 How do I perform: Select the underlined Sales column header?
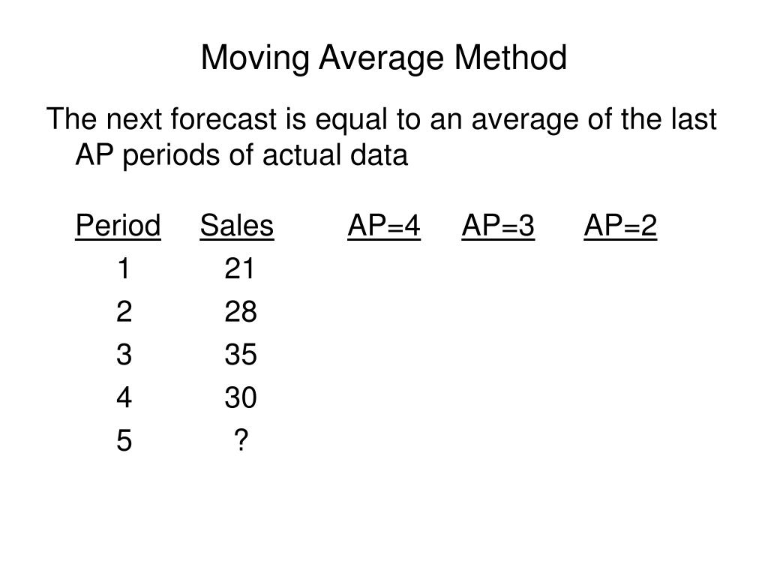(x=236, y=226)
